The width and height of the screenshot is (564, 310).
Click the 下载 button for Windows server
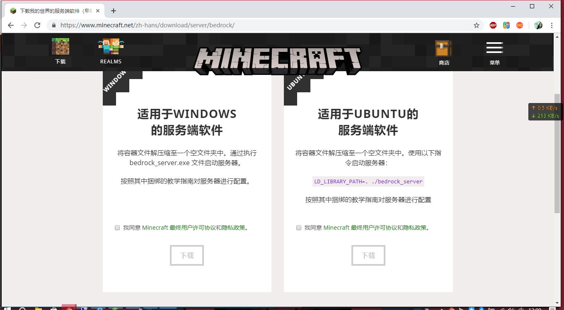click(187, 255)
